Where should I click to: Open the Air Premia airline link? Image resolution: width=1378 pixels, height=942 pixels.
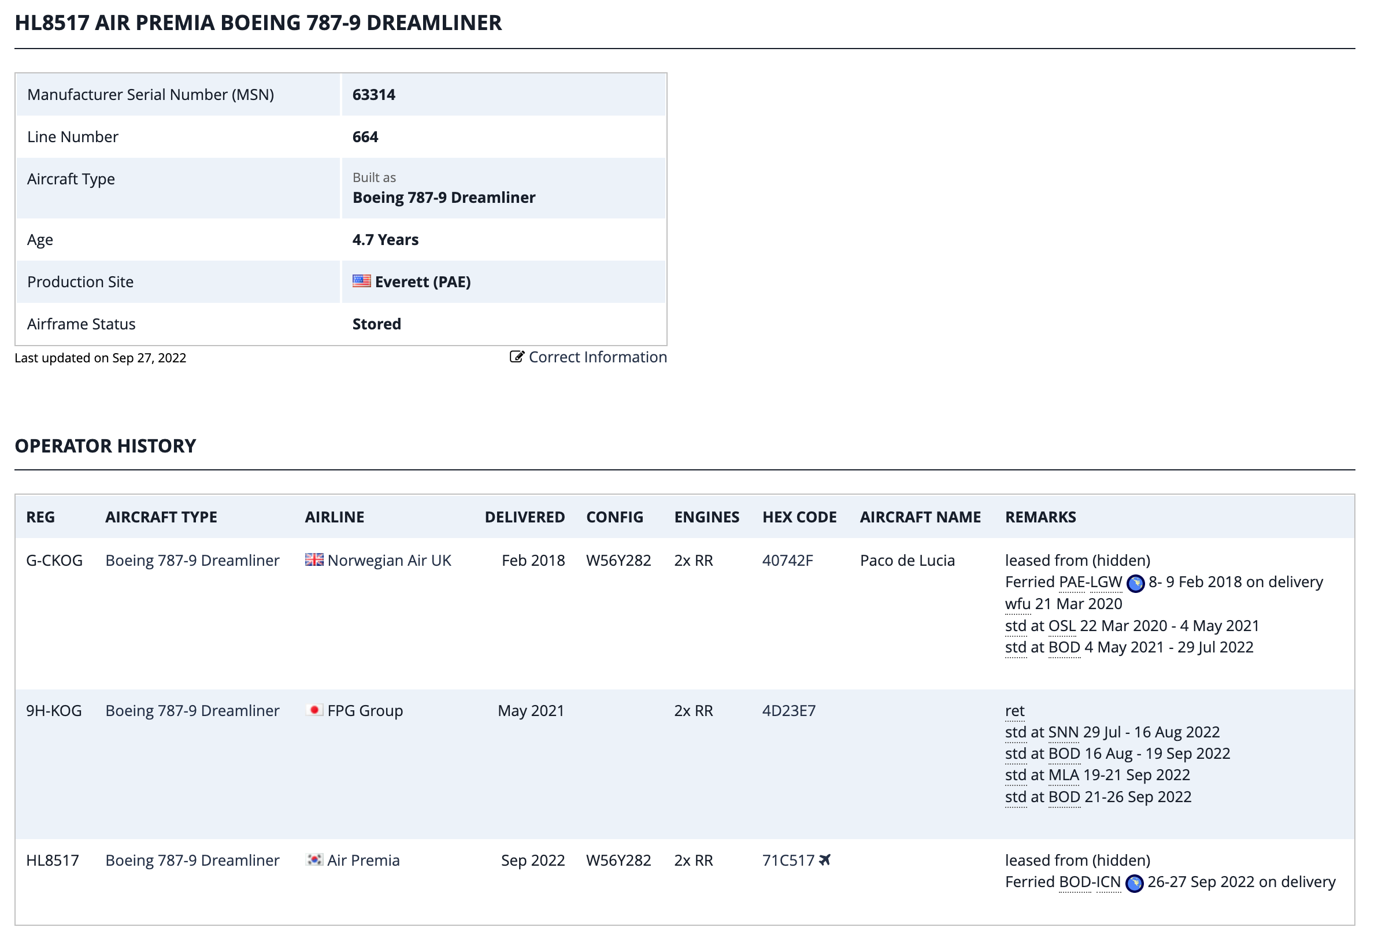364,860
